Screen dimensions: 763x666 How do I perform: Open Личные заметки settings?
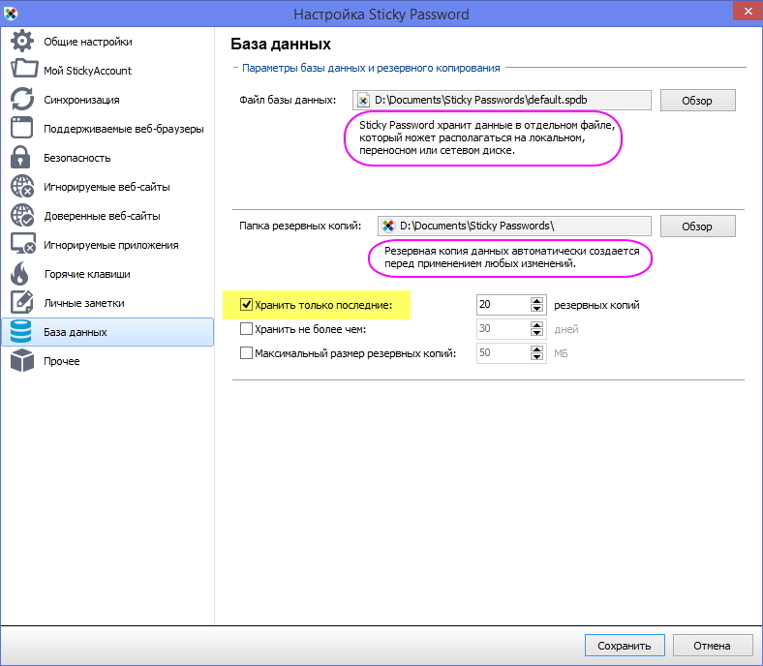(107, 303)
